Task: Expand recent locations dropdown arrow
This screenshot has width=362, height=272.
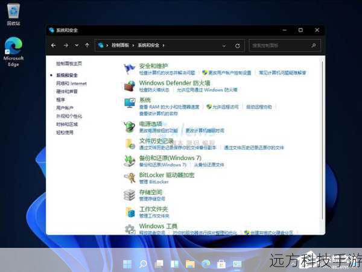Action: (77, 45)
